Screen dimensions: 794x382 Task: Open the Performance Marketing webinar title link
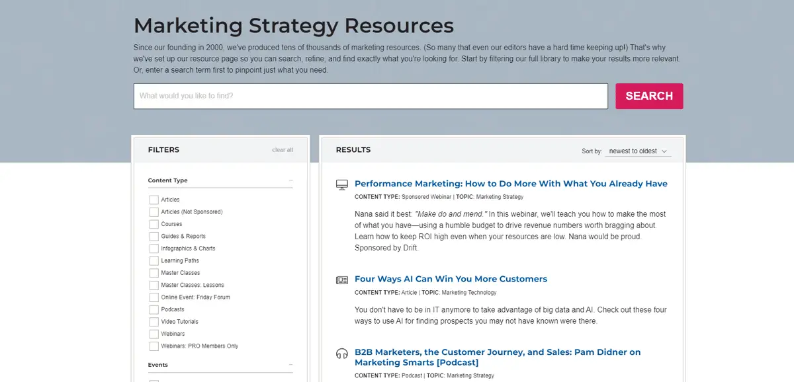coord(511,184)
